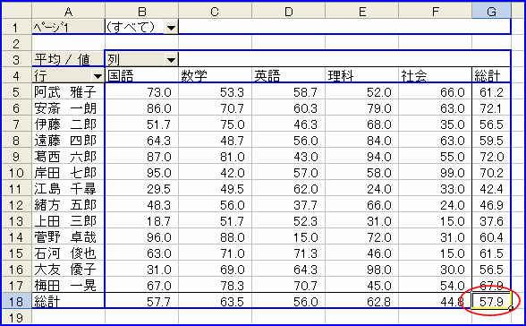Select 菅野 卓哉's 数学 score 88.0
The width and height of the screenshot is (526, 326).
pos(215,237)
